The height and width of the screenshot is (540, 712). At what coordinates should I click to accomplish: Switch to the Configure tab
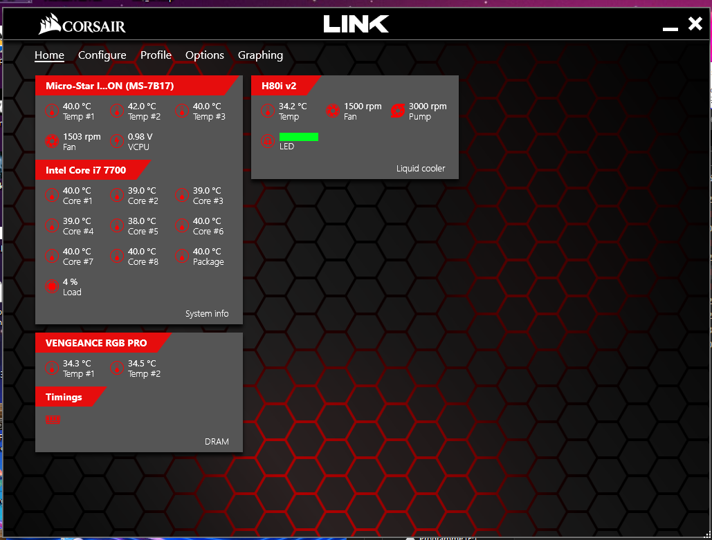click(102, 55)
